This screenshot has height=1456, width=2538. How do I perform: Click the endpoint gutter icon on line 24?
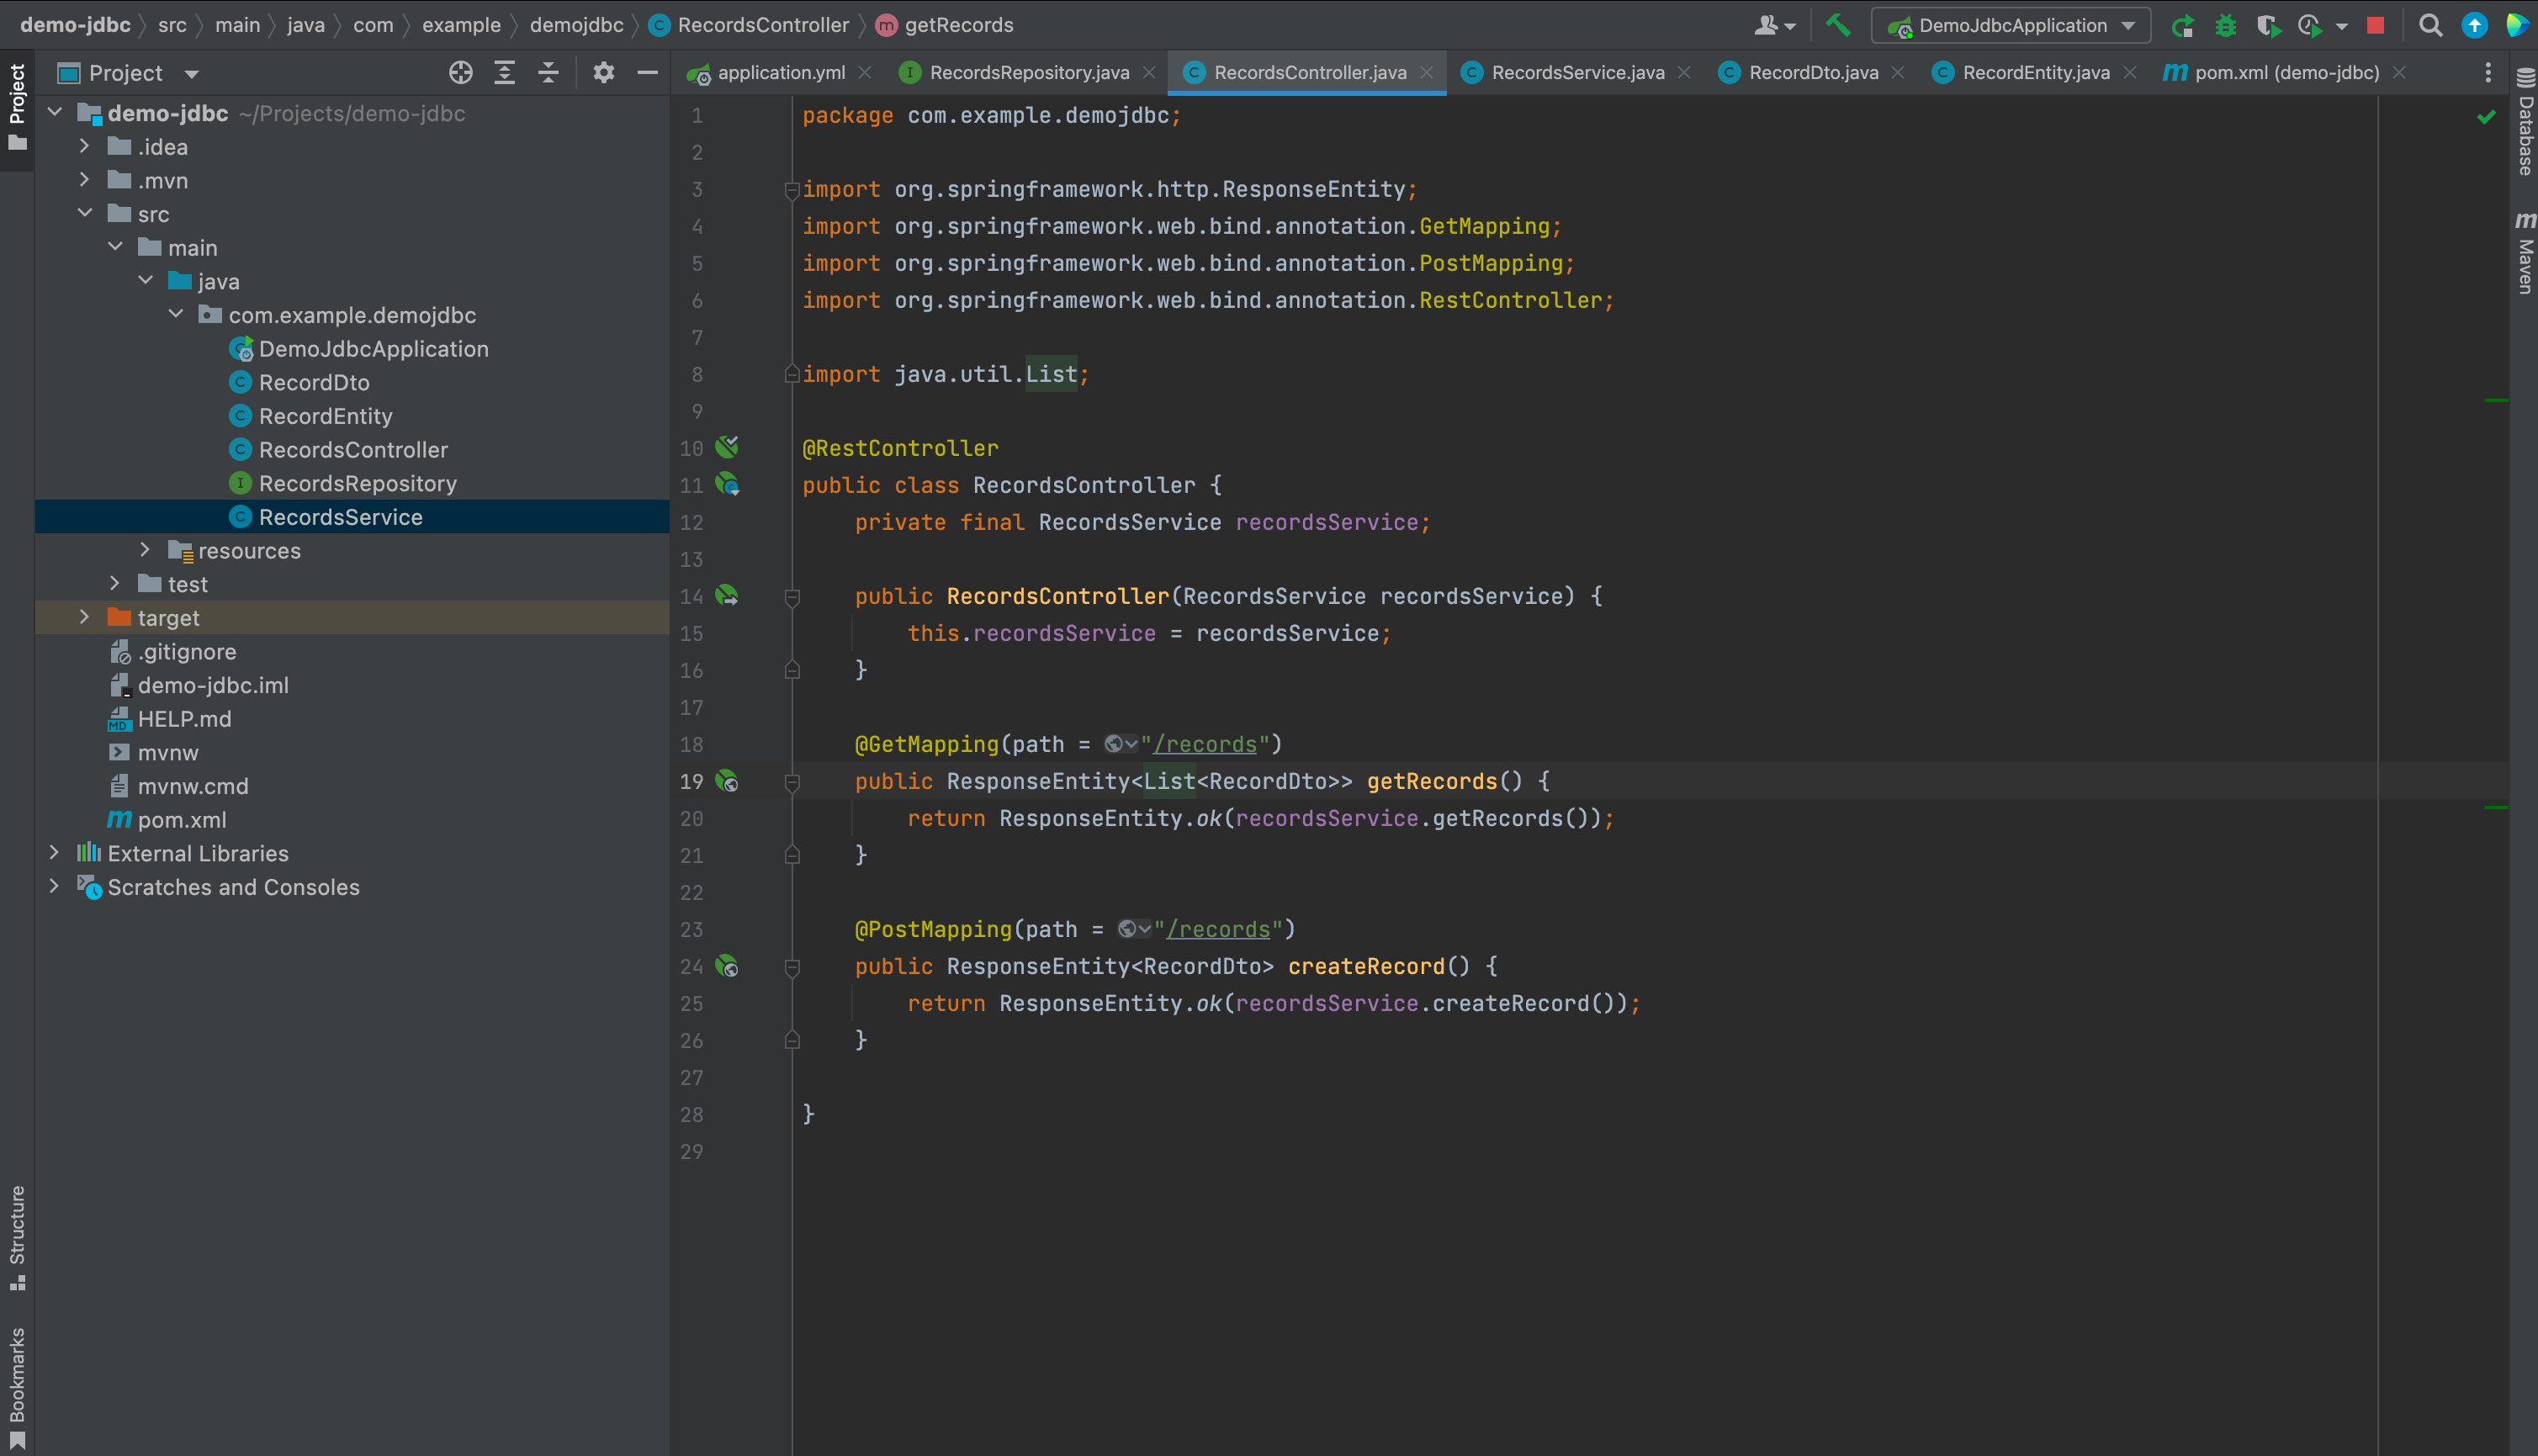pyautogui.click(x=727, y=966)
